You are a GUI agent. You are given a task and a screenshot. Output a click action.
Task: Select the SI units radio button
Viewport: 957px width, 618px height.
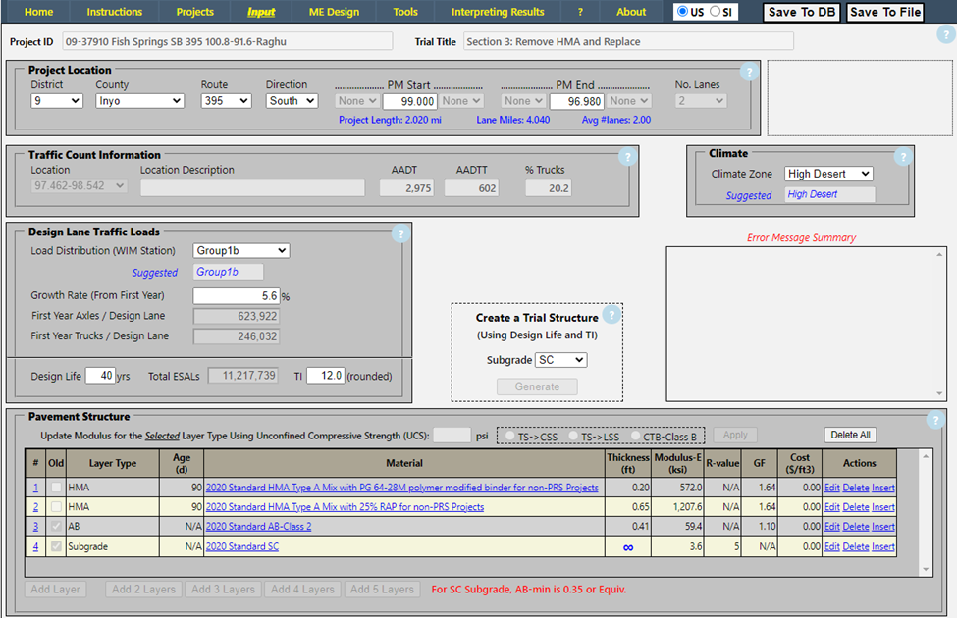(716, 12)
